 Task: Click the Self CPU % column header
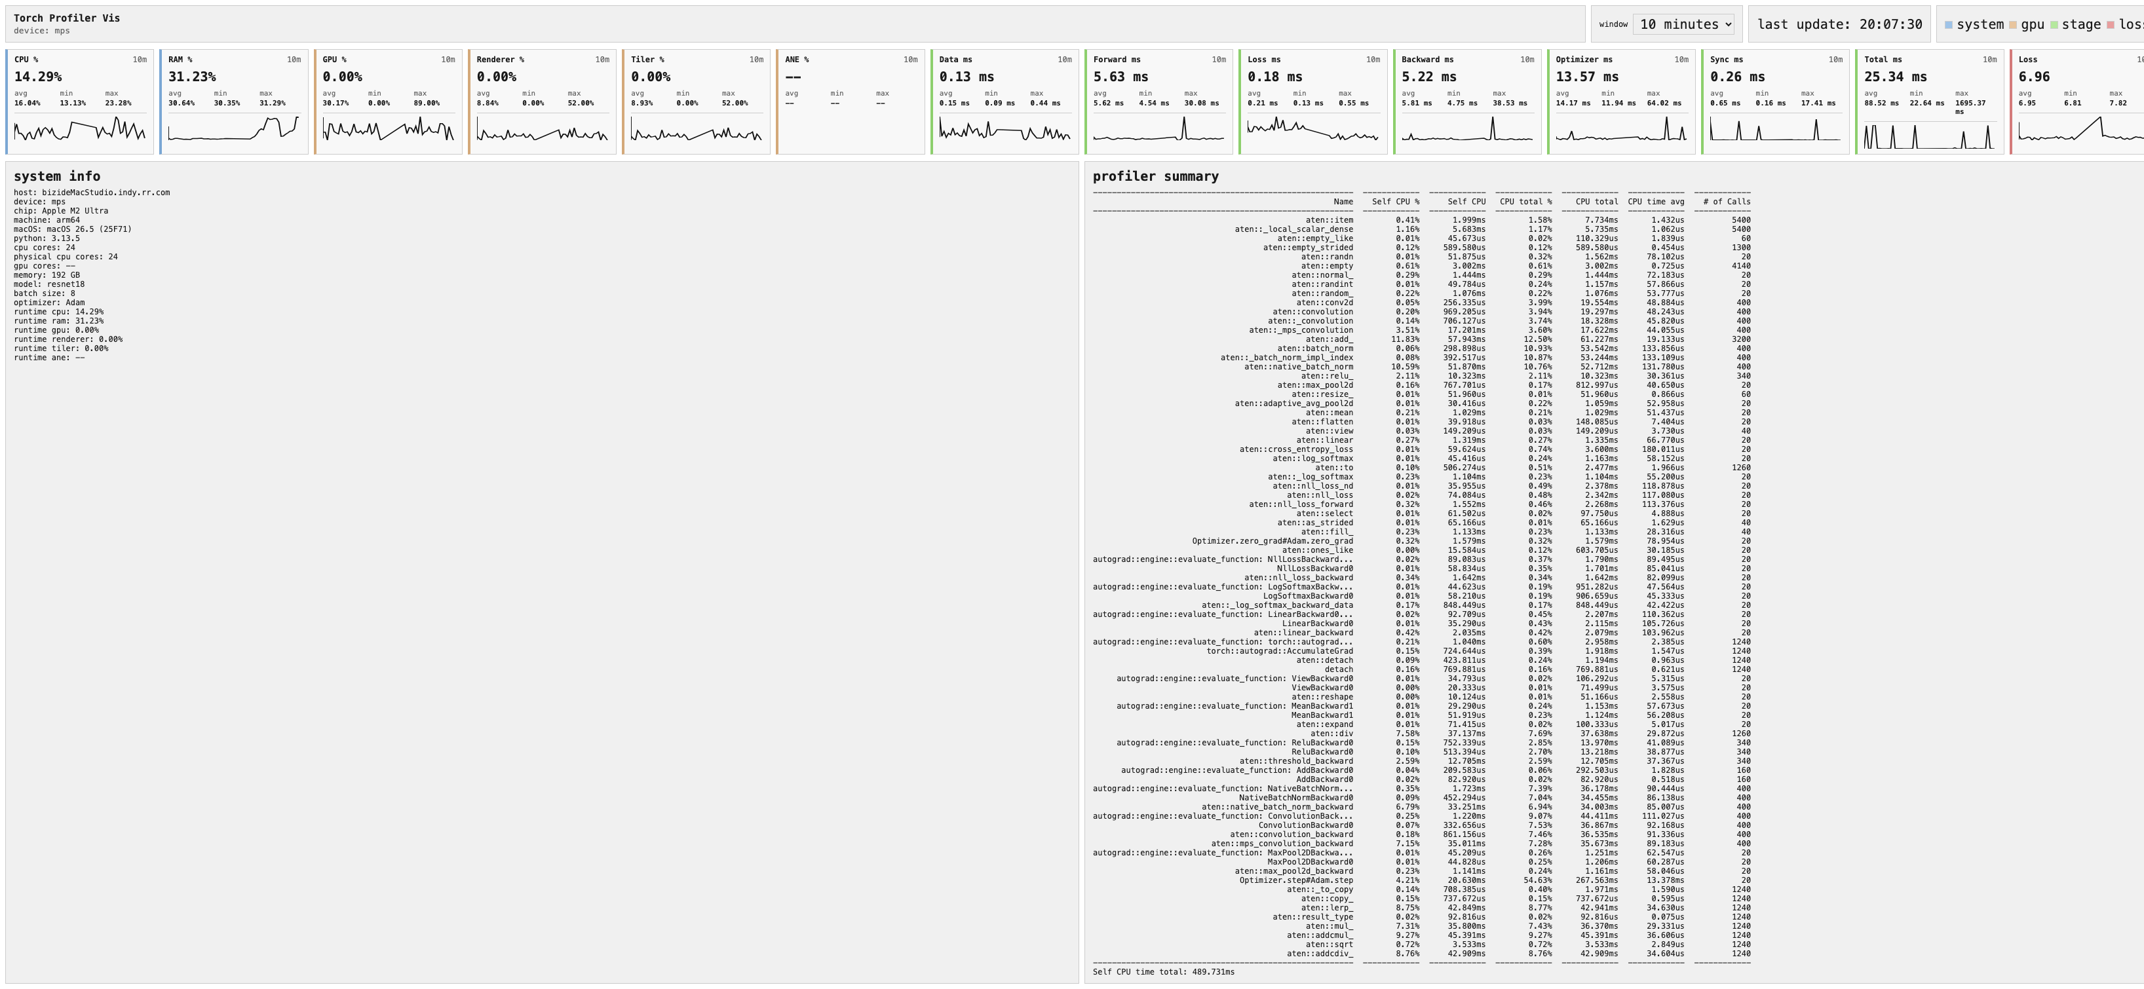point(1396,201)
